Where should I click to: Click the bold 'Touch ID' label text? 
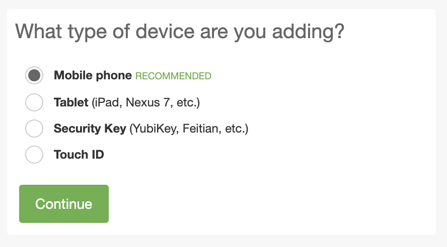[79, 155]
